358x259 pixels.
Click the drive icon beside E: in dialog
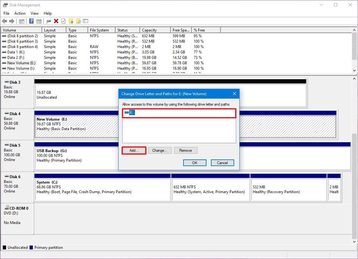coord(126,112)
